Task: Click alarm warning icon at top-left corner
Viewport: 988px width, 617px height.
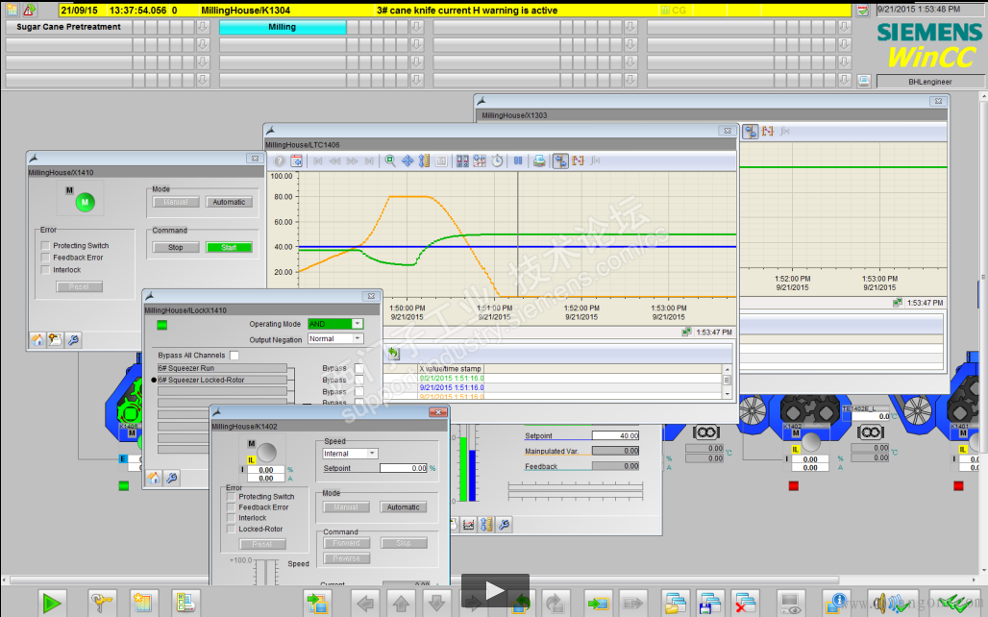Action: point(29,10)
